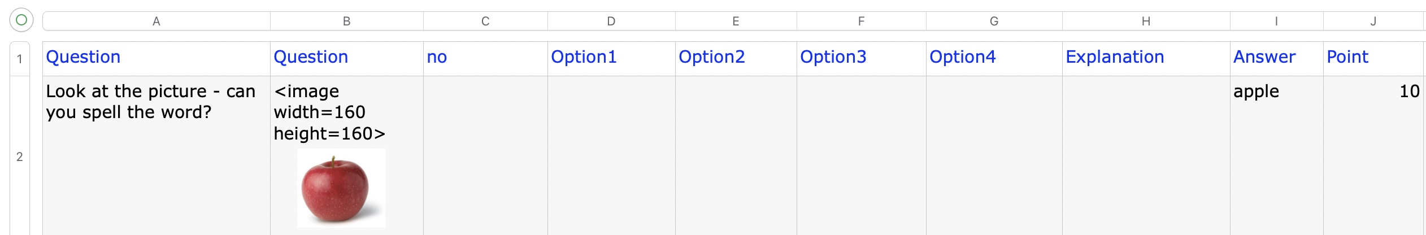Select column H header
The width and height of the screenshot is (1426, 235).
[1146, 21]
